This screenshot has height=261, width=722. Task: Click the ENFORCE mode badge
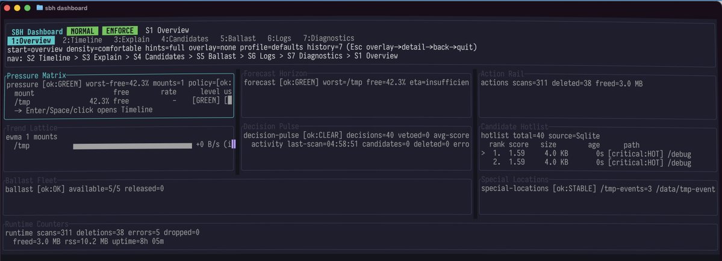[x=120, y=31]
